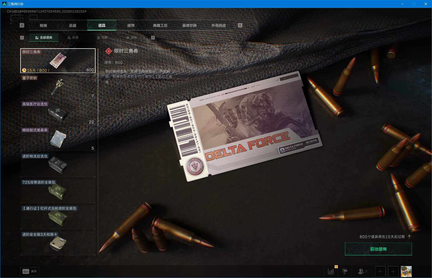Select the 外观挑战 tab
This screenshot has width=432, height=278.
219,25
